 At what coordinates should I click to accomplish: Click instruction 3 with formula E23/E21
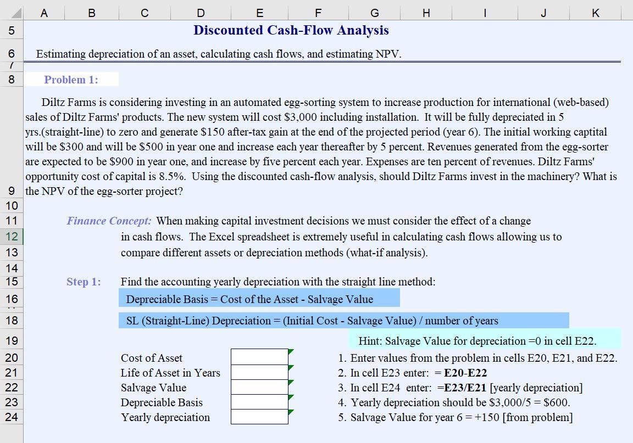pyautogui.click(x=460, y=388)
